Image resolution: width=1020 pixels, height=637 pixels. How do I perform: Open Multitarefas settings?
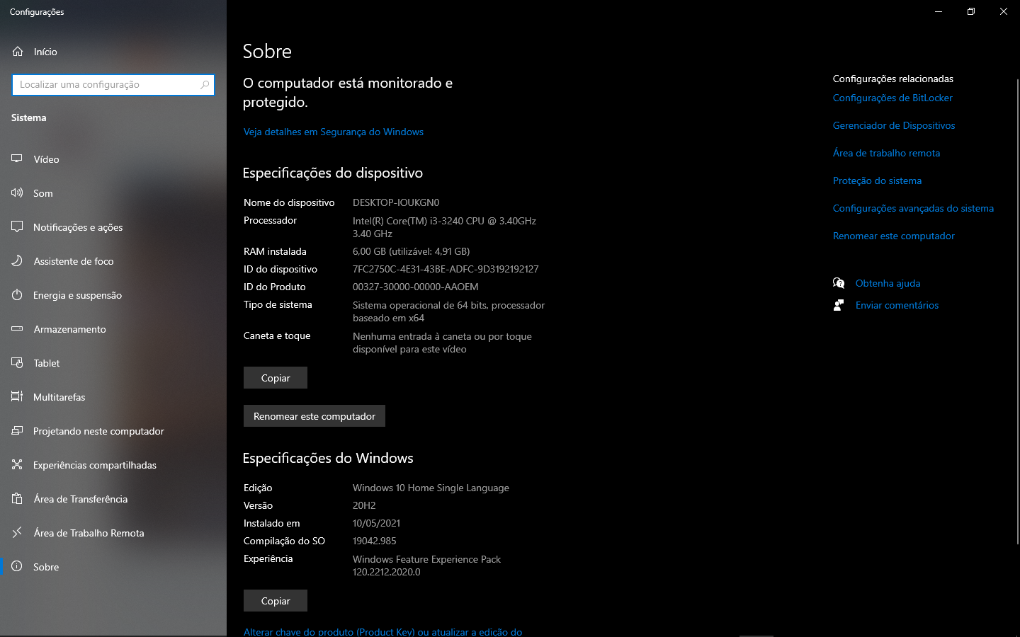tap(113, 397)
